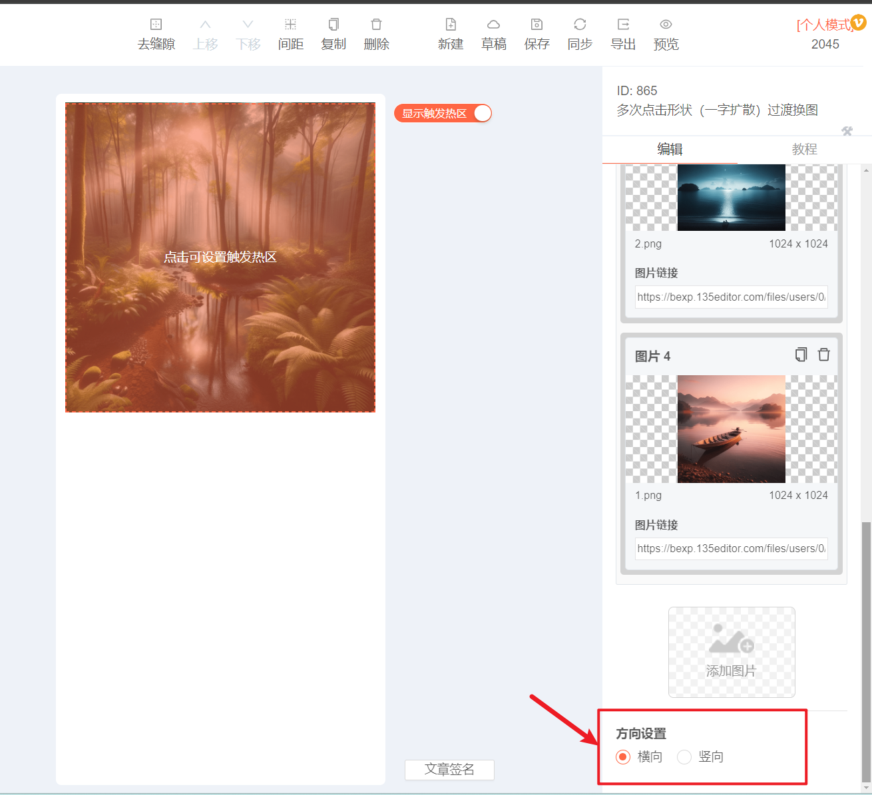Click the 复制 copy toolbar icon
872x795 pixels.
tap(333, 25)
